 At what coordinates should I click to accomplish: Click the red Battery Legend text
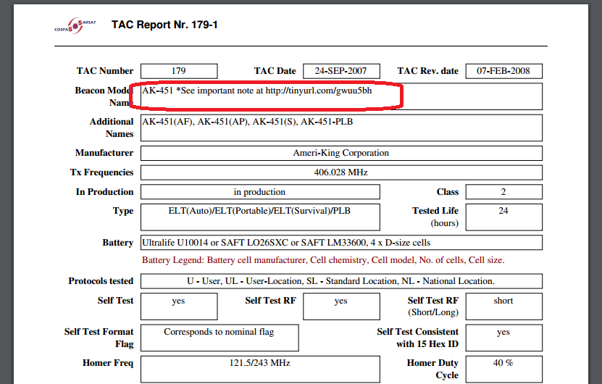coord(323,260)
